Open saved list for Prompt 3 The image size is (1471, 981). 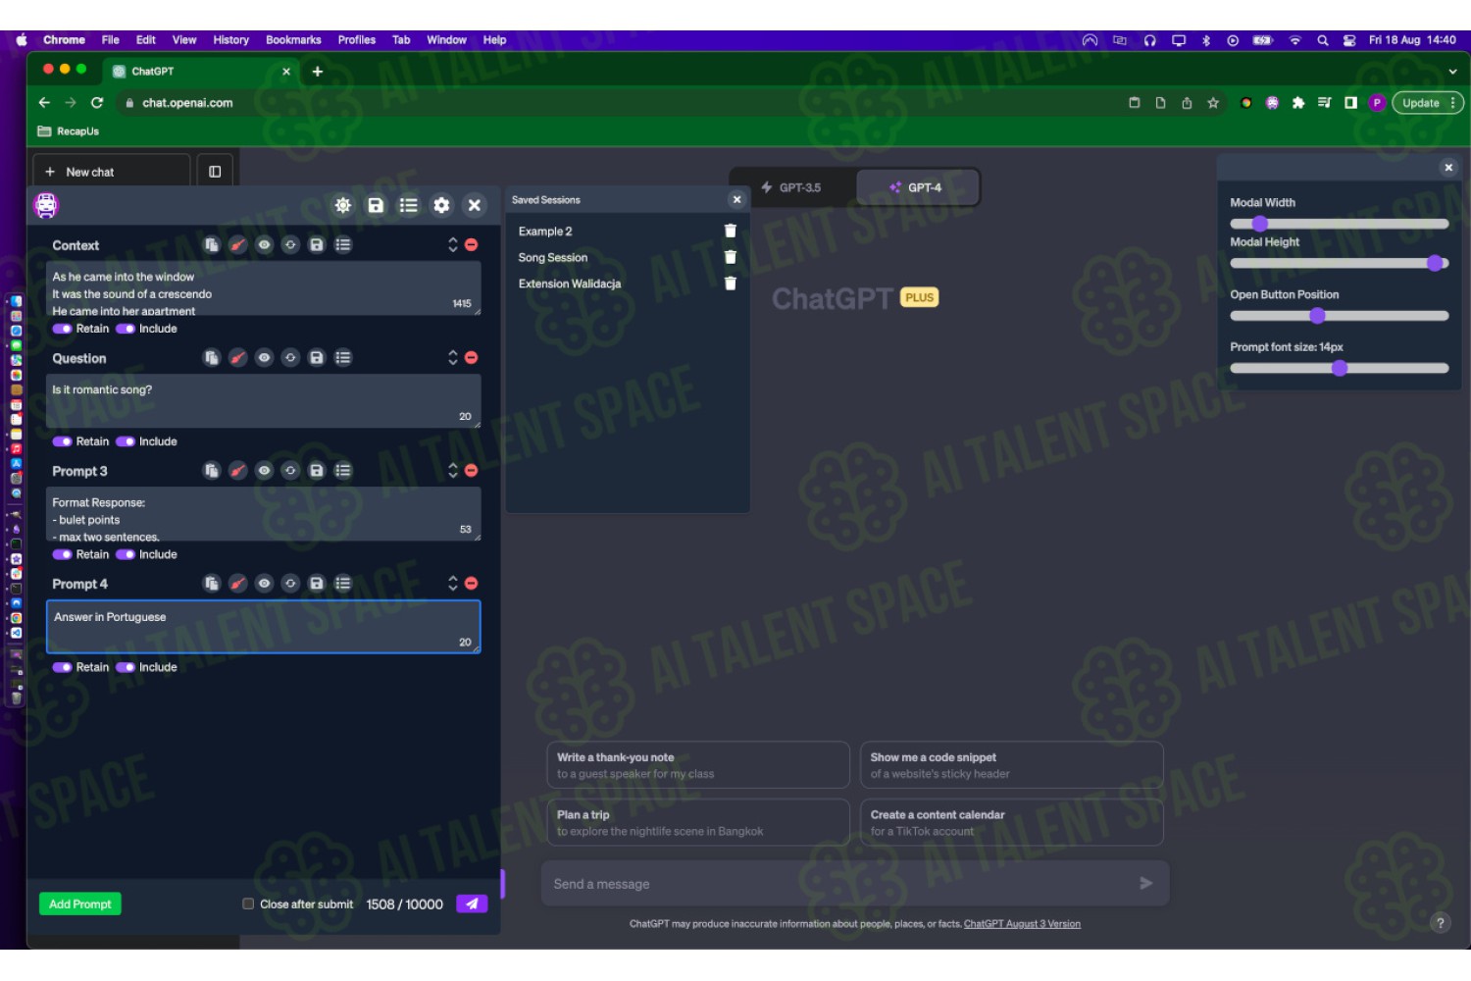tap(343, 471)
